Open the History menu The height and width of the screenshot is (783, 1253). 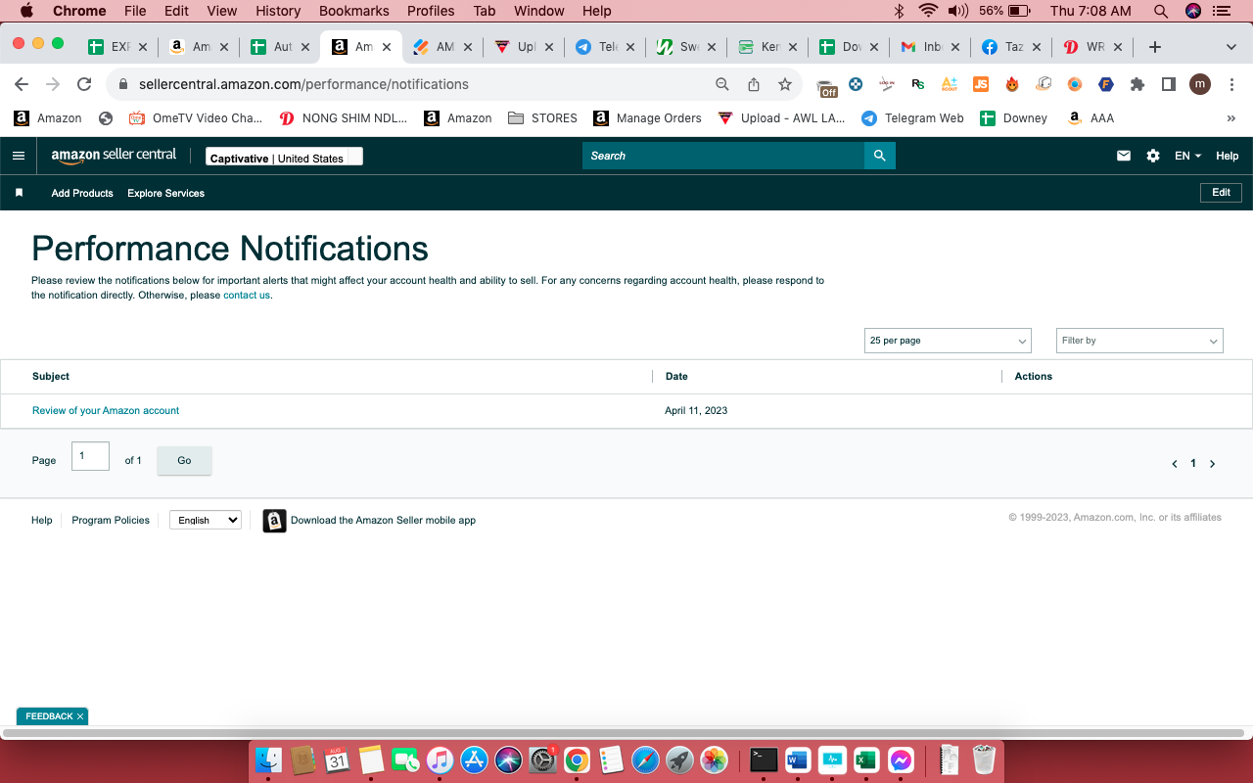tap(278, 11)
